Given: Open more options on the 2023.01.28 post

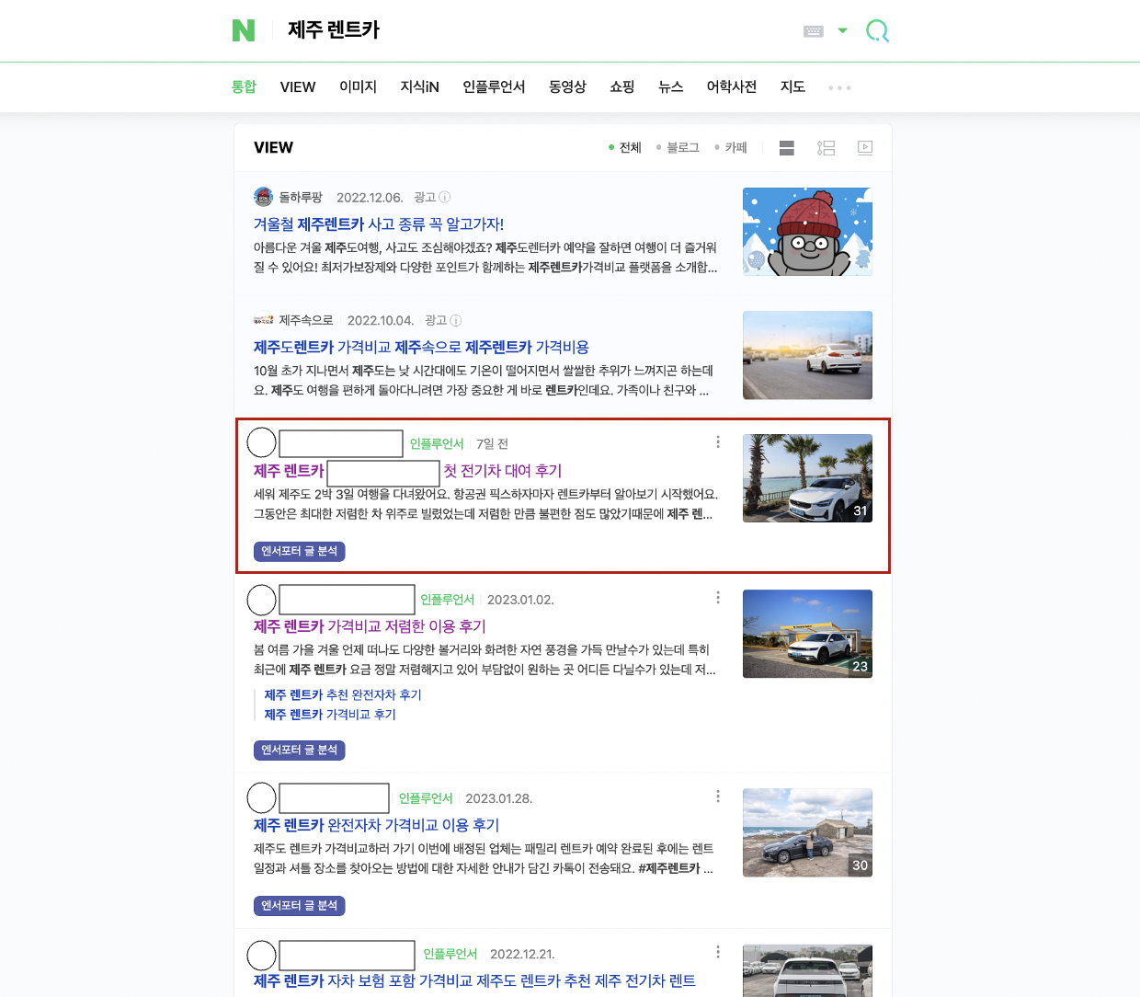Looking at the screenshot, I should coord(717,796).
